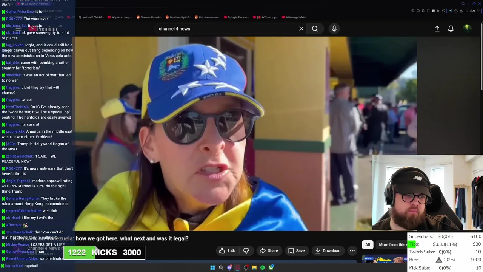Click username 'bal_dric' in chat
The image size is (483, 272).
[x=12, y=63]
